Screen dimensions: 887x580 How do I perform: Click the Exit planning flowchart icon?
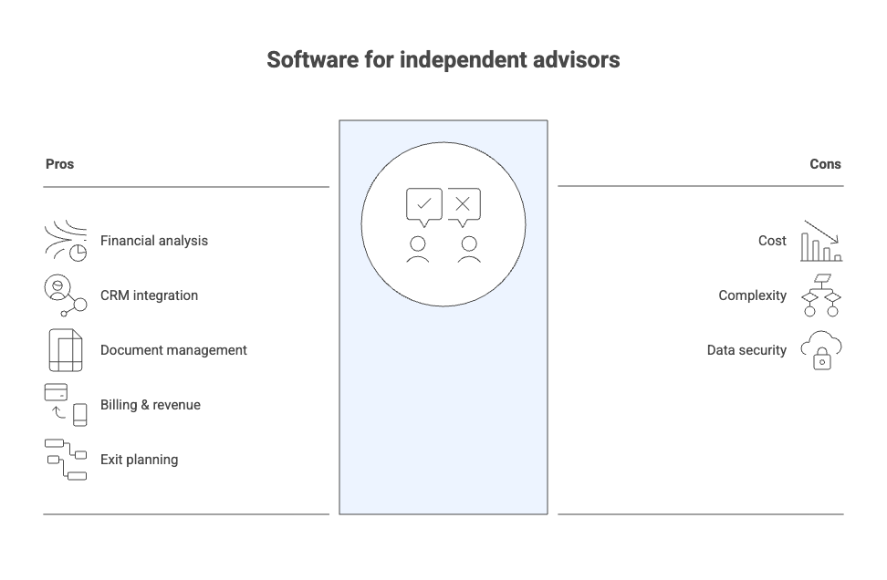65,460
